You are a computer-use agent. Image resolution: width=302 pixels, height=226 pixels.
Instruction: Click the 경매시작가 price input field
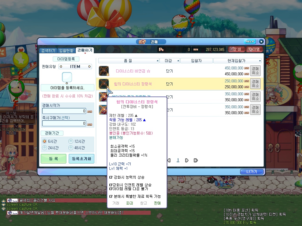click(x=64, y=111)
